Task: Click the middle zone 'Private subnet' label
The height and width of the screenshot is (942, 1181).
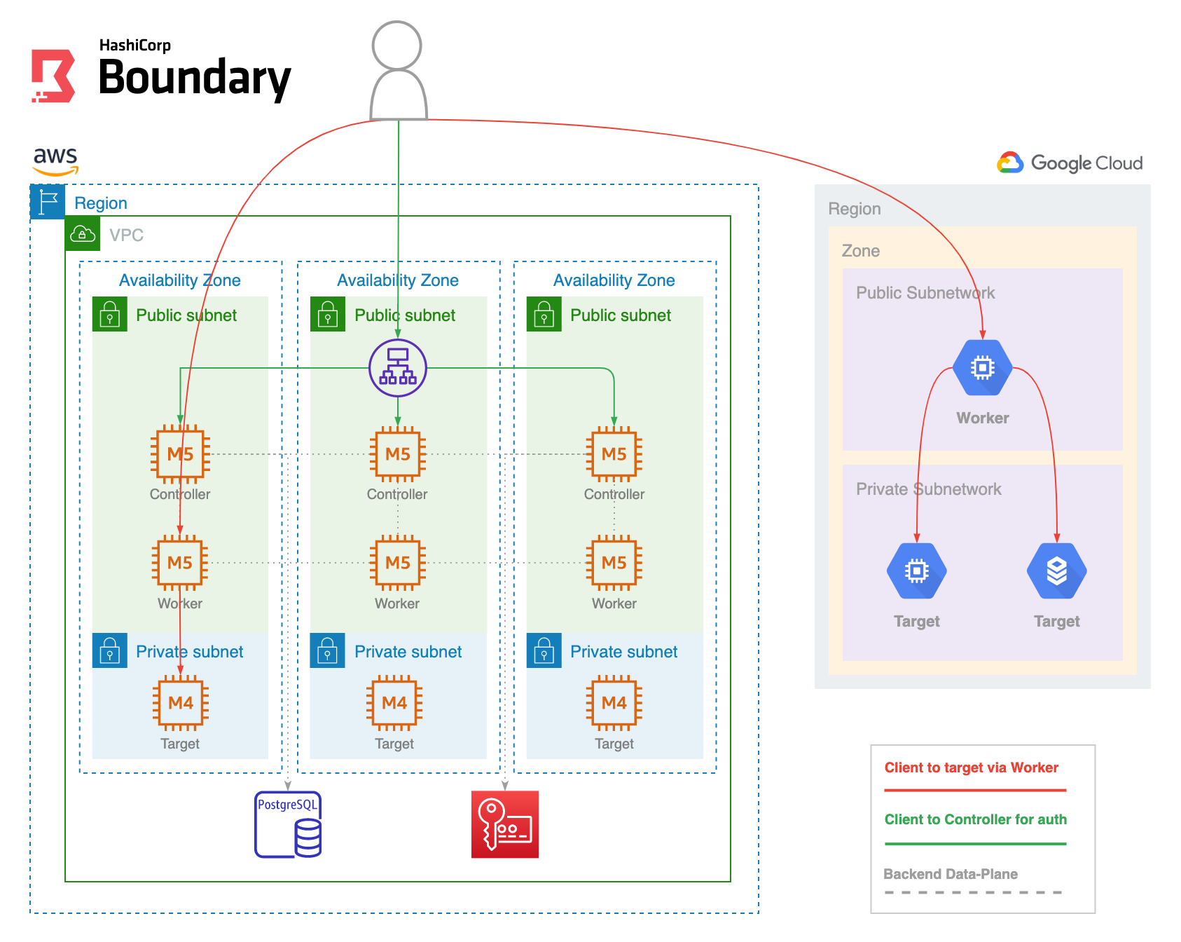Action: click(x=408, y=652)
